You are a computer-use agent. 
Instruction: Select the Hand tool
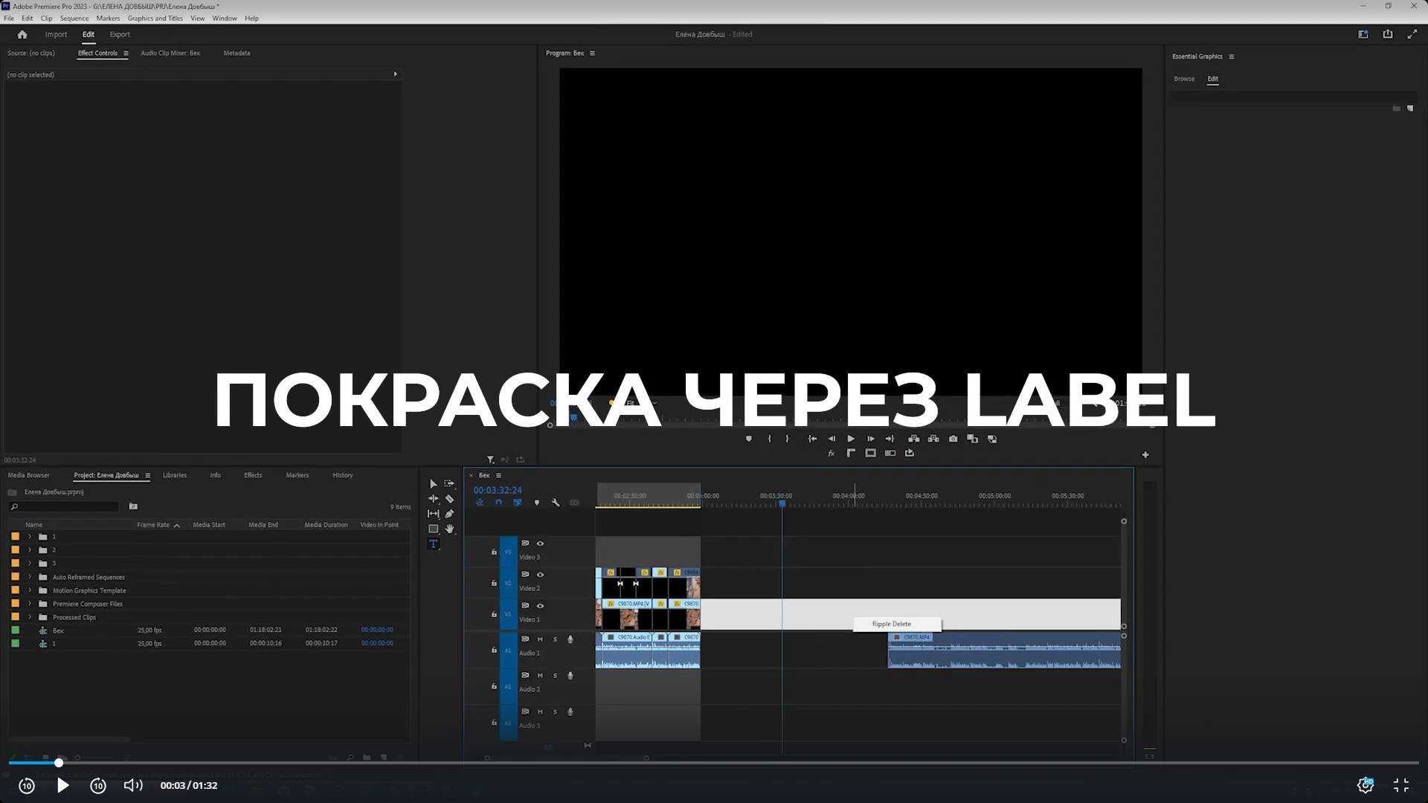(x=449, y=529)
